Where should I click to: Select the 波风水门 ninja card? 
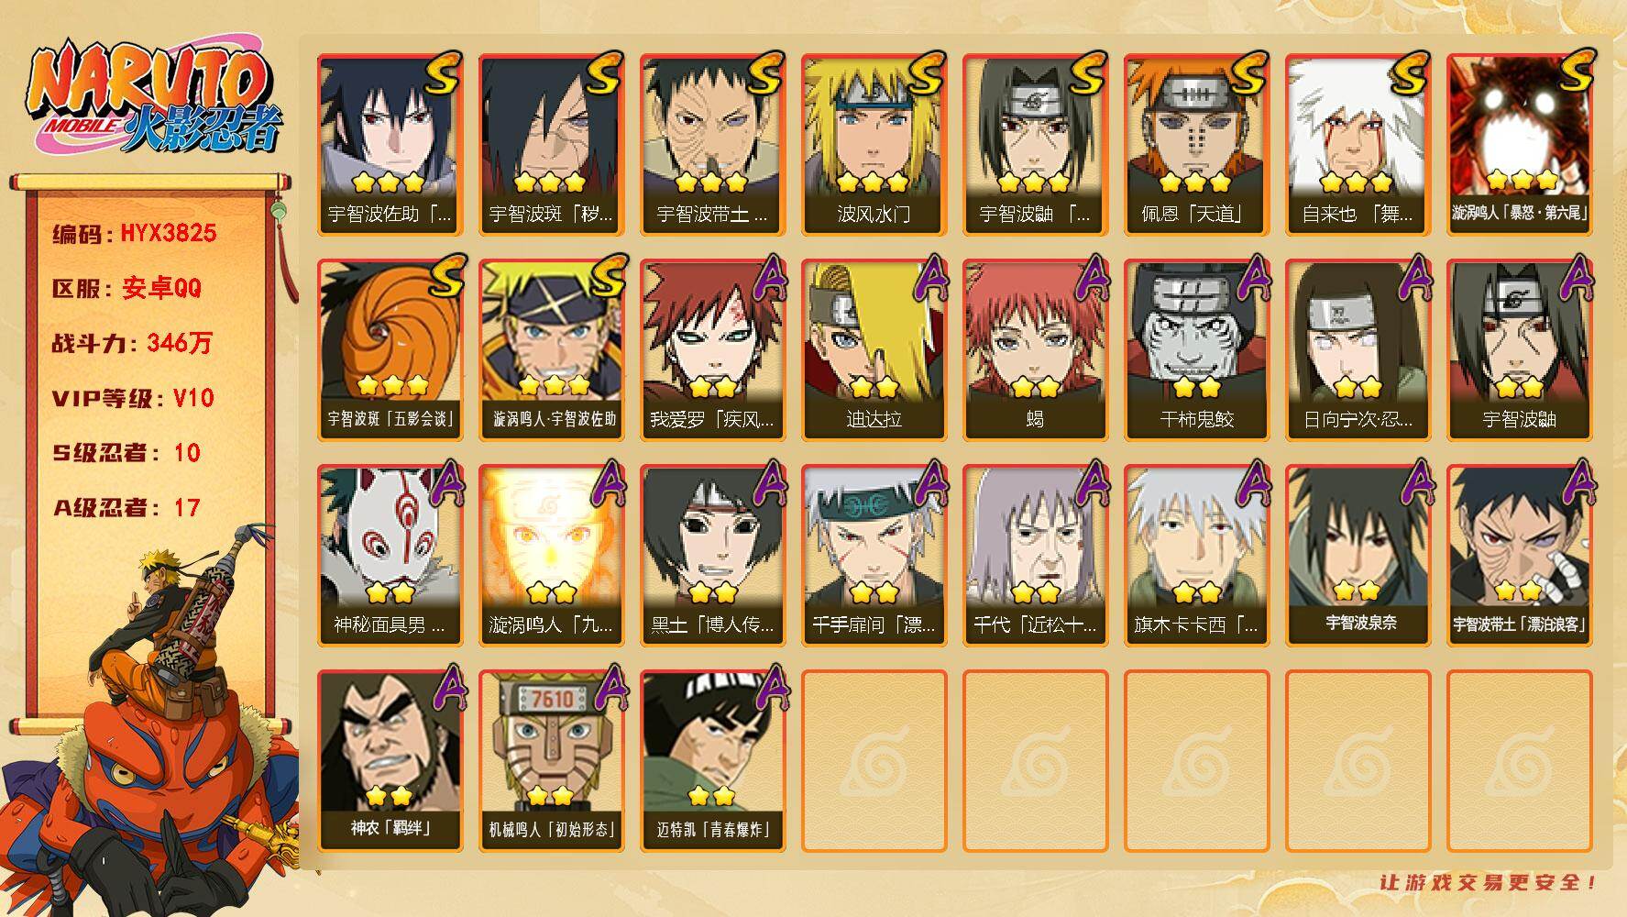coord(874,145)
